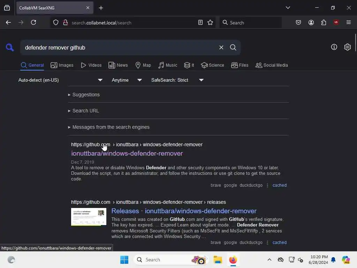Open the Windows Start menu
Screen dimensions: 357x268
124,260
